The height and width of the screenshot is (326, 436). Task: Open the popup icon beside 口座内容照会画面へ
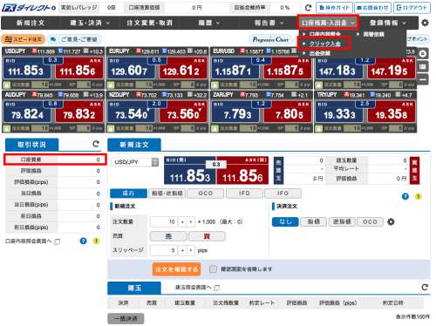coord(58,241)
